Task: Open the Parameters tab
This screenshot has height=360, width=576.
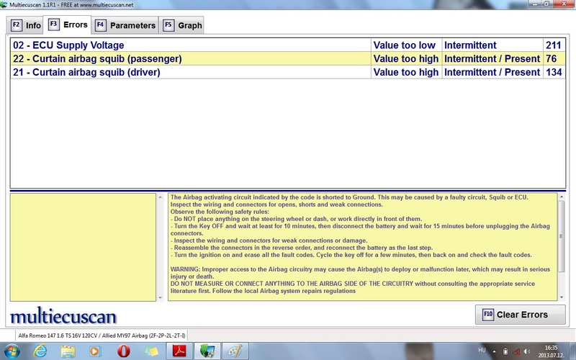Action: coord(125,25)
